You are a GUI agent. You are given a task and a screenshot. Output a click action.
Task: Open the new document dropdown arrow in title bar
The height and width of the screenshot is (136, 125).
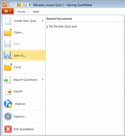pos(15,4)
